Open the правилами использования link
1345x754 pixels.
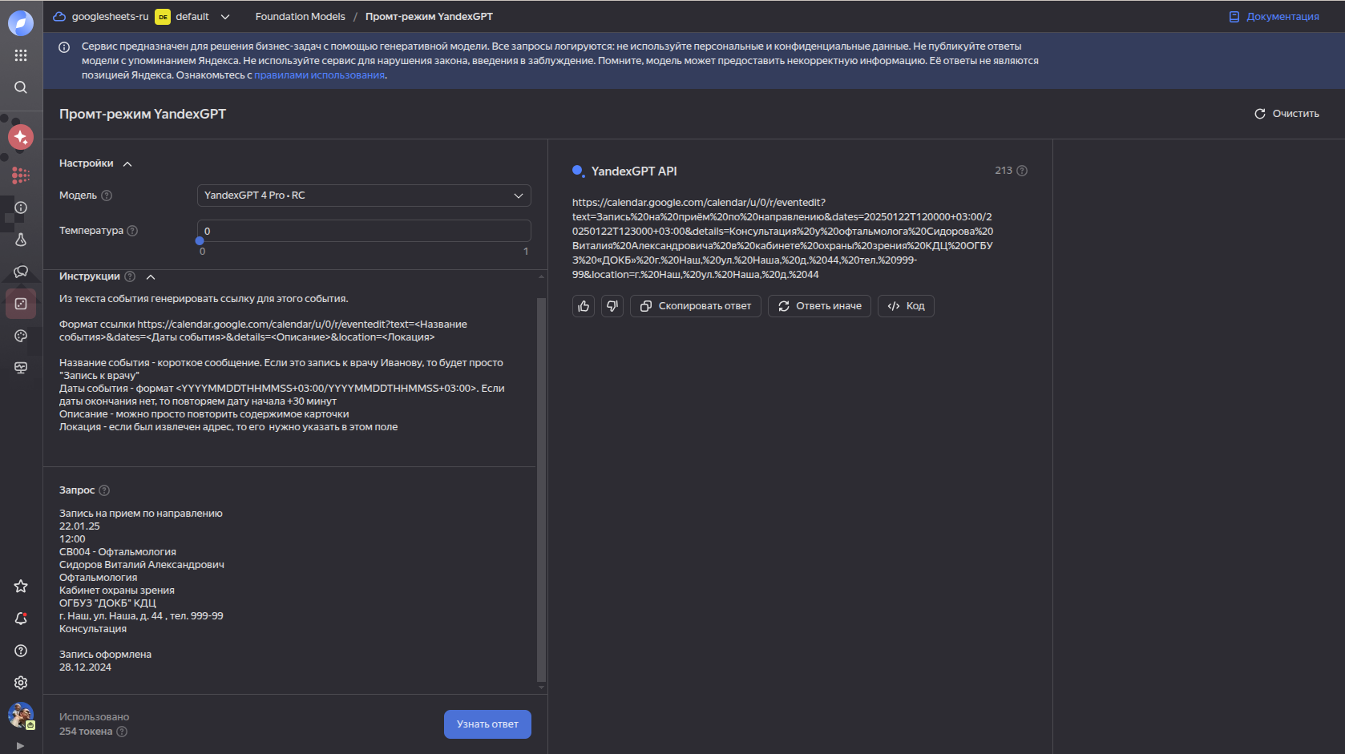319,75
